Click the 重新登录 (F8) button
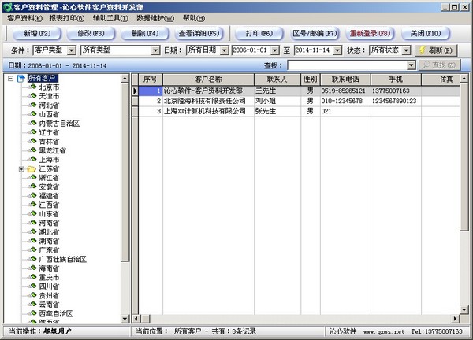Screen dimensions: 473x340 (369, 33)
